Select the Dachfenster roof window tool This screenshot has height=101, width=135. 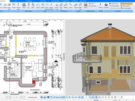pyautogui.click(x=47, y=6)
